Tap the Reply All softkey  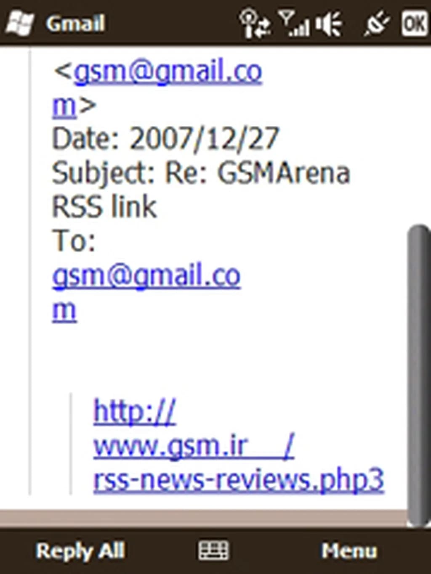[80, 550]
